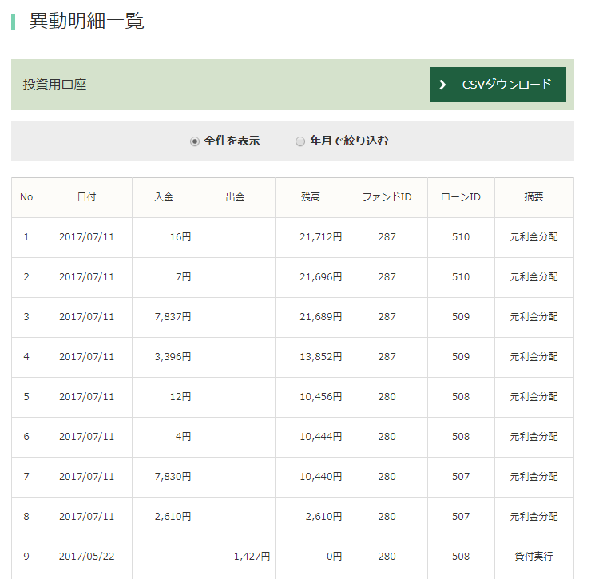Click the 13,852円 balance cell
Viewport: 595px width, 579px height.
(320, 357)
